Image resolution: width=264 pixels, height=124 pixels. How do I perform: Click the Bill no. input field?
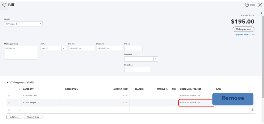(x=133, y=49)
